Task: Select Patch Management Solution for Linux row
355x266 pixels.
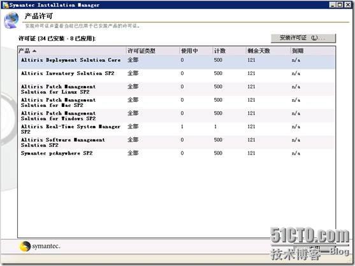Action: pos(177,89)
